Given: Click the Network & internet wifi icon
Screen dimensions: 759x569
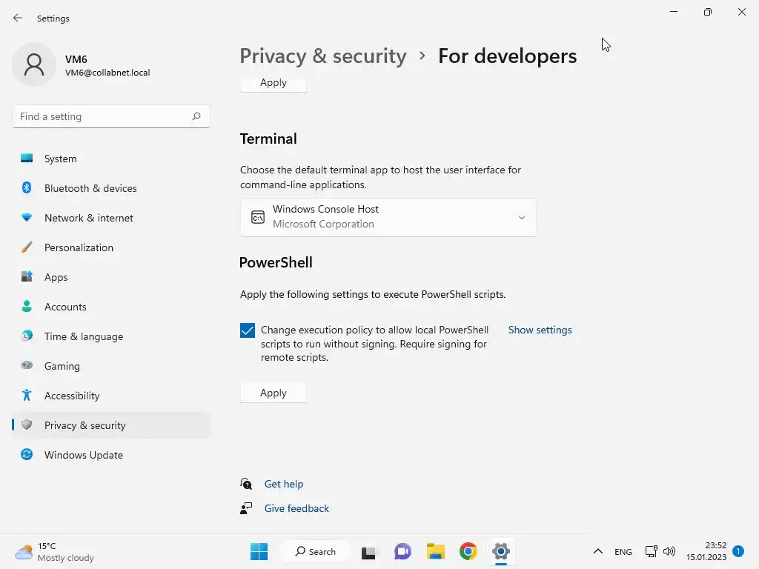Looking at the screenshot, I should pyautogui.click(x=27, y=218).
